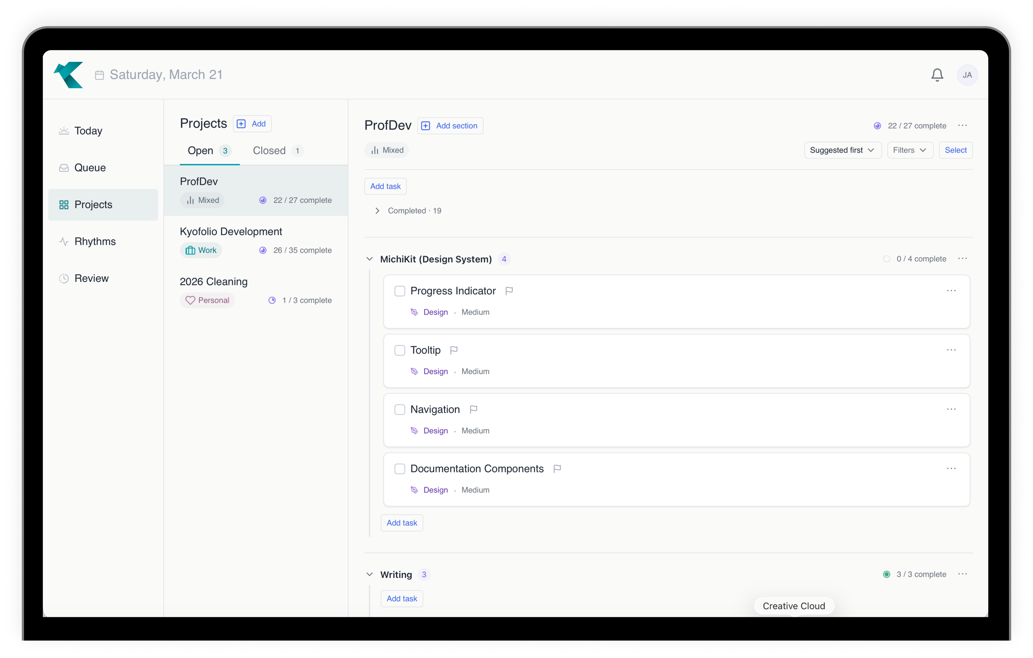Viewport: 1033px width, 658px height.
Task: Tick the Documentation Components checkbox
Action: click(400, 469)
